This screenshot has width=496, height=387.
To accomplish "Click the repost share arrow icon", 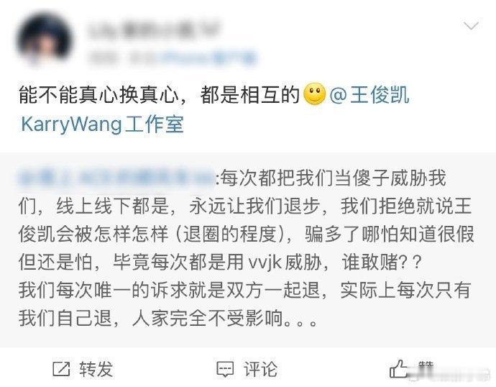I will click(61, 369).
